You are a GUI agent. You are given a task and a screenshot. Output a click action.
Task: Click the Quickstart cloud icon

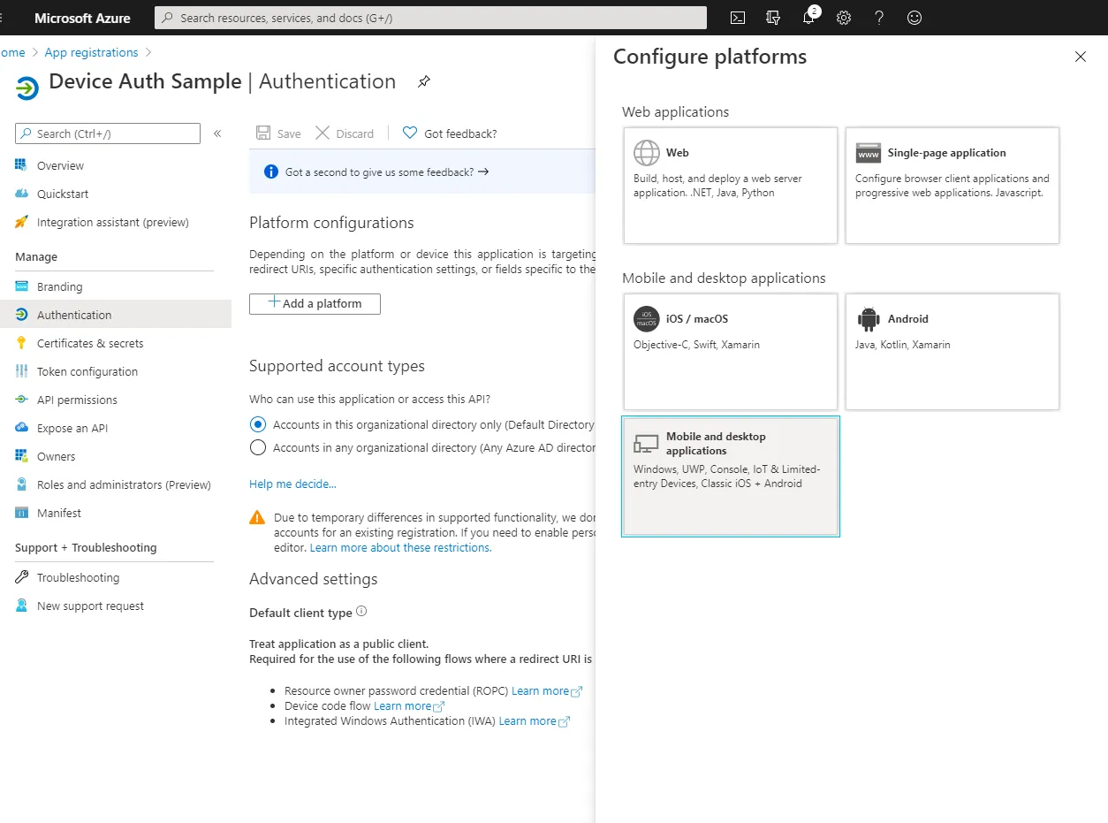[21, 194]
